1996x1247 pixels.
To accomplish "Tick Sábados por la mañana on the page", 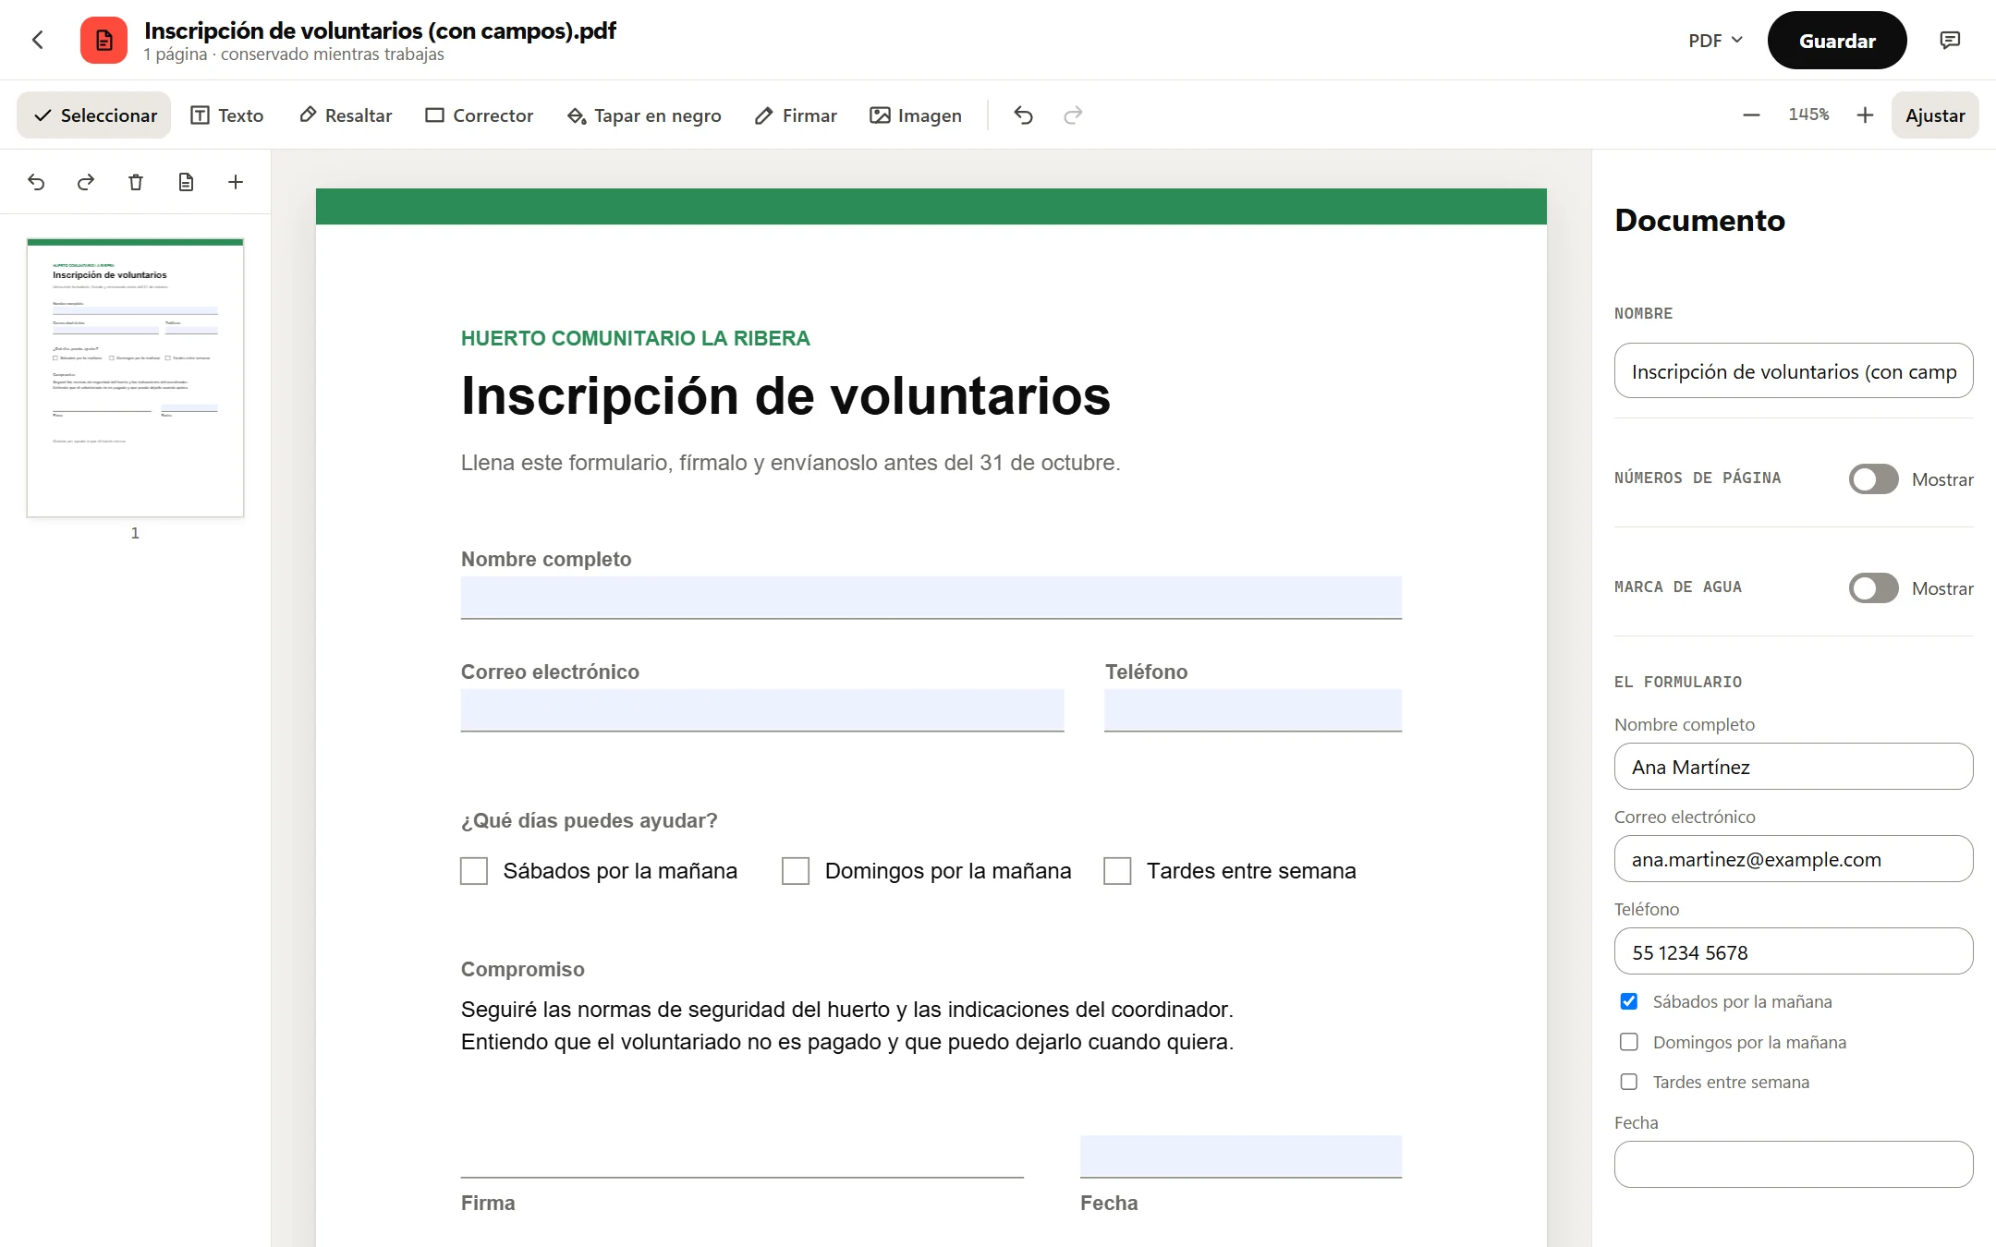I will click(x=474, y=871).
